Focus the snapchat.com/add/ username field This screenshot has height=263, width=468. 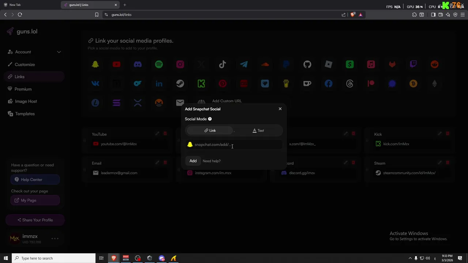(x=234, y=145)
